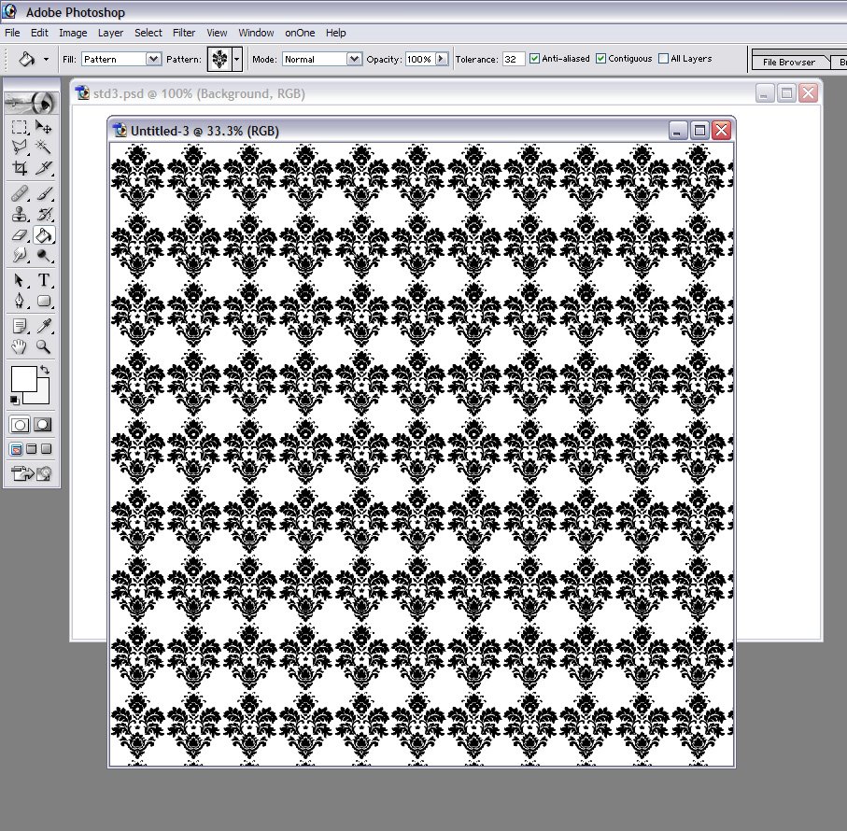The width and height of the screenshot is (847, 831).
Task: Enable the All Layers checkbox
Action: [663, 58]
